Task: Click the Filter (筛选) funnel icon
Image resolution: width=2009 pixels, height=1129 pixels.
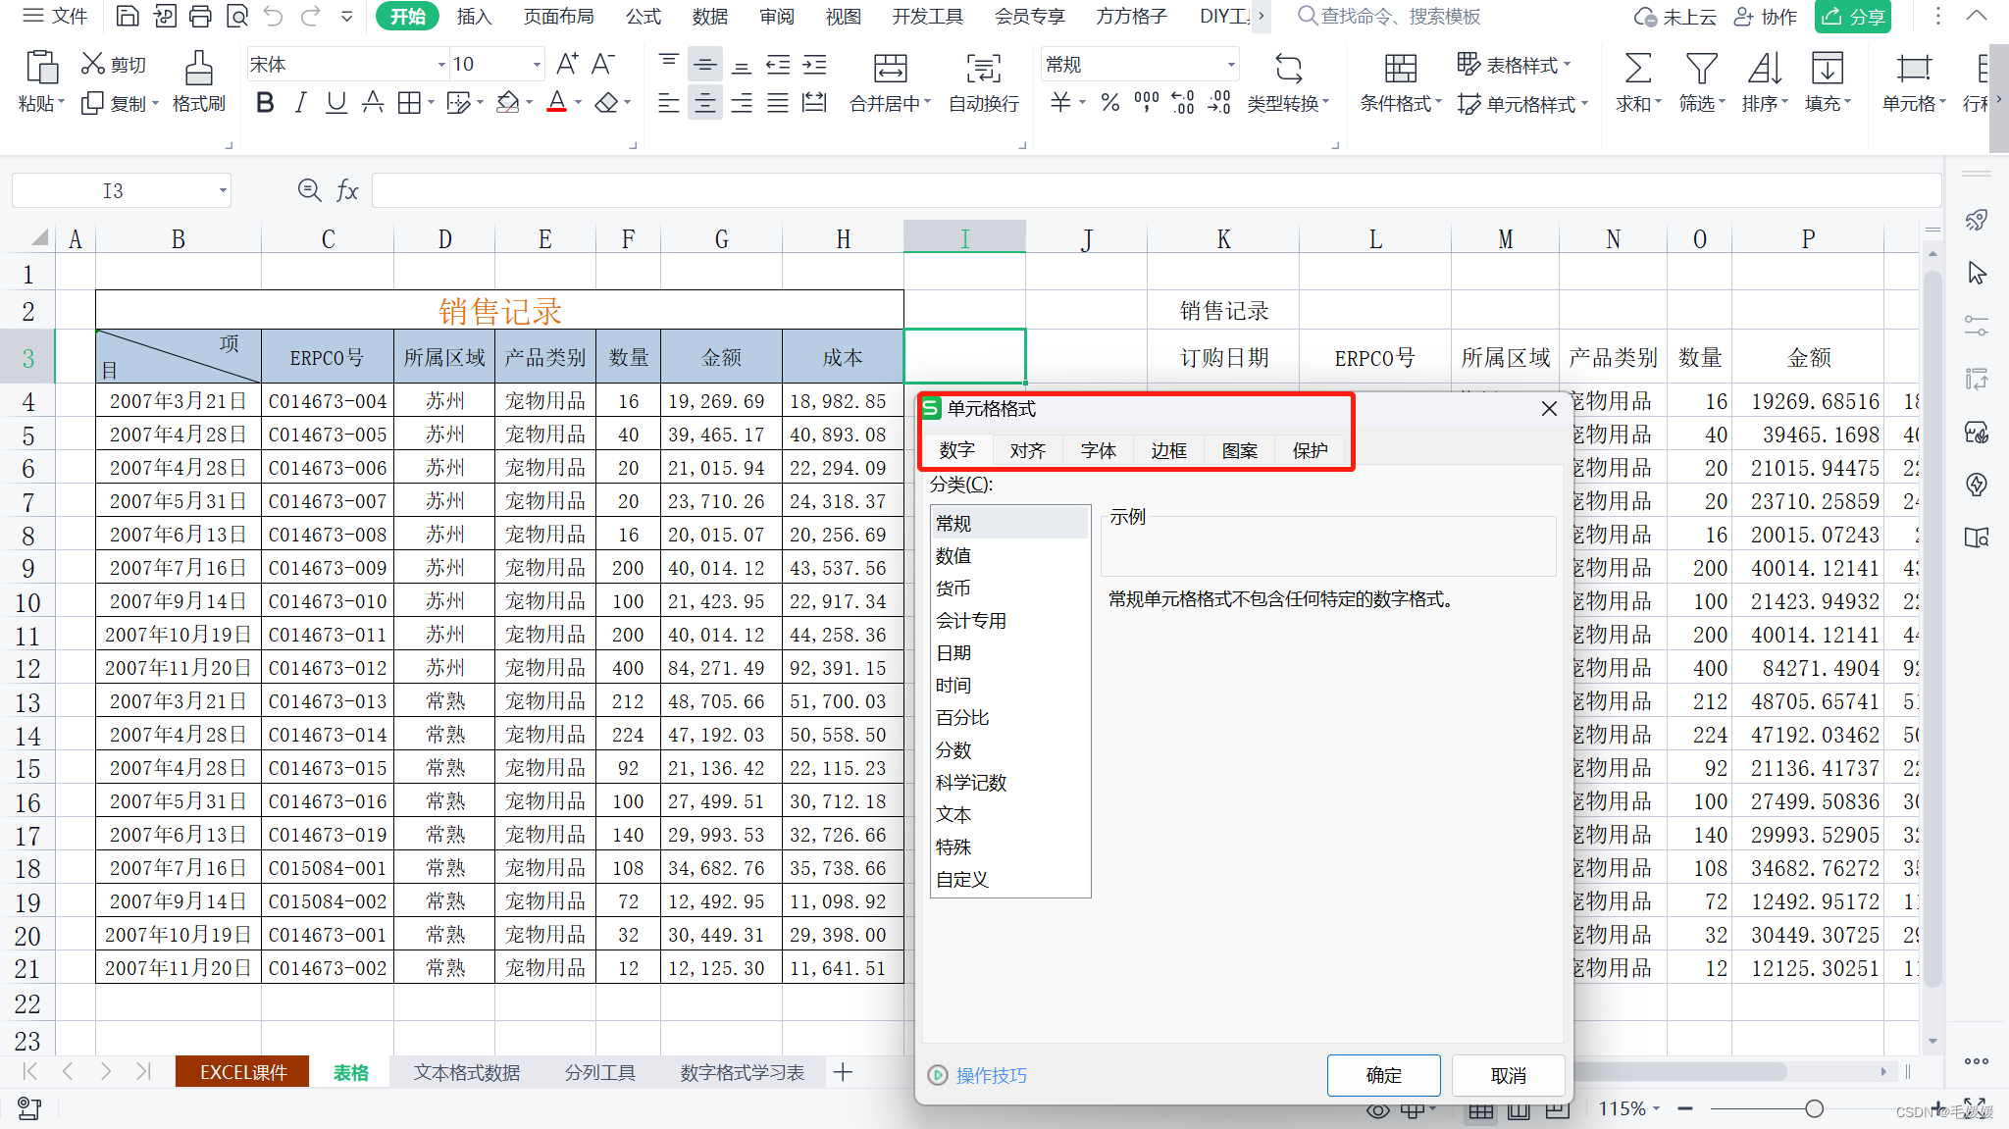Action: coord(1701,69)
